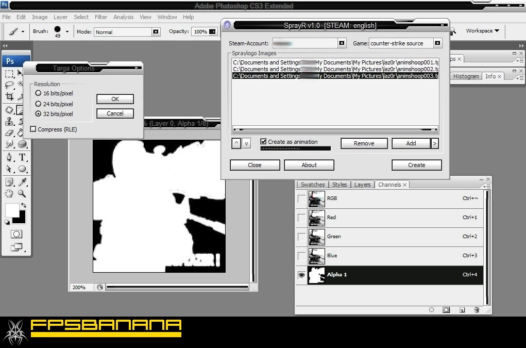Open the Game dropdown in SprayR

click(437, 43)
